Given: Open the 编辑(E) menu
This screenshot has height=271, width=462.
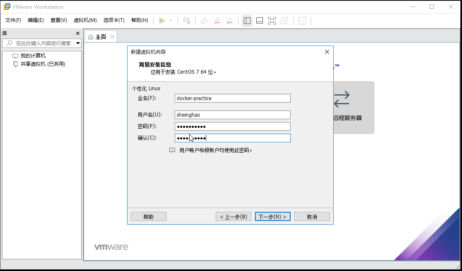Looking at the screenshot, I should pos(36,20).
